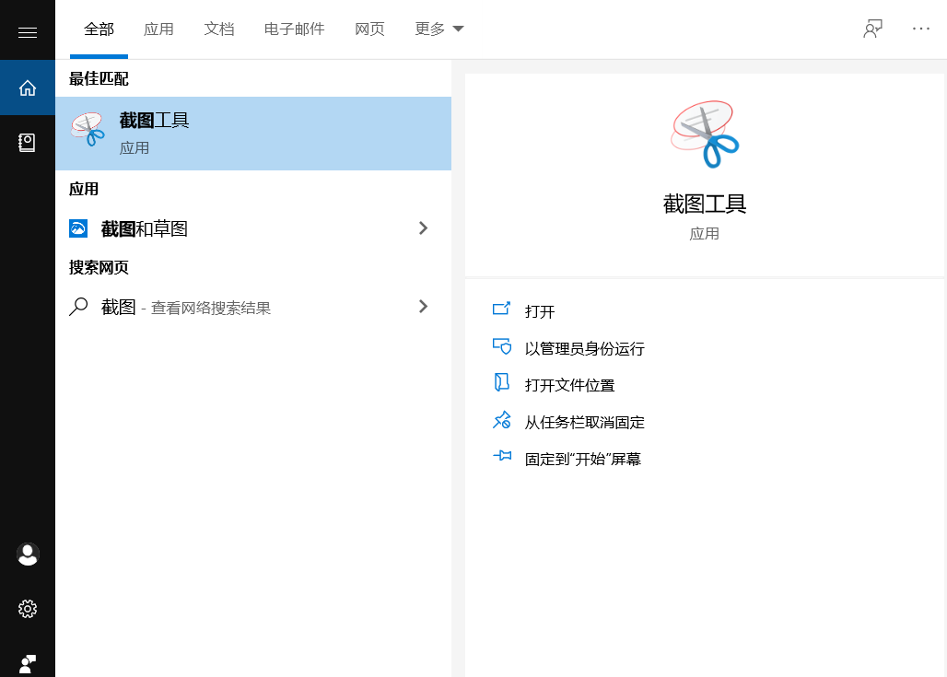The height and width of the screenshot is (677, 947).
Task: Open the hamburger menu in the sidebar
Action: click(x=28, y=32)
